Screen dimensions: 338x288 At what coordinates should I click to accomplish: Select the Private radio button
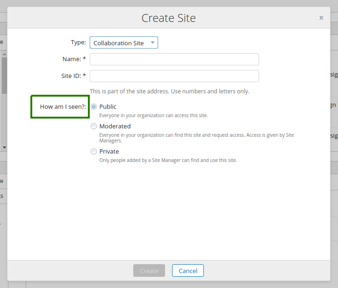pyautogui.click(x=94, y=151)
